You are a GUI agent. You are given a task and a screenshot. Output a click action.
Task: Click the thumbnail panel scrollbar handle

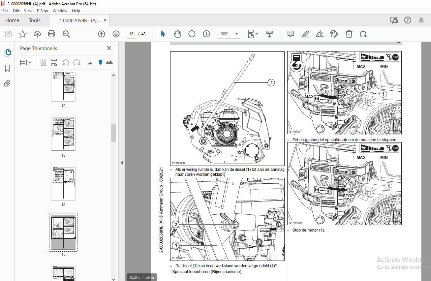113,133
